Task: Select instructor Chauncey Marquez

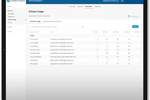Action: (36, 57)
